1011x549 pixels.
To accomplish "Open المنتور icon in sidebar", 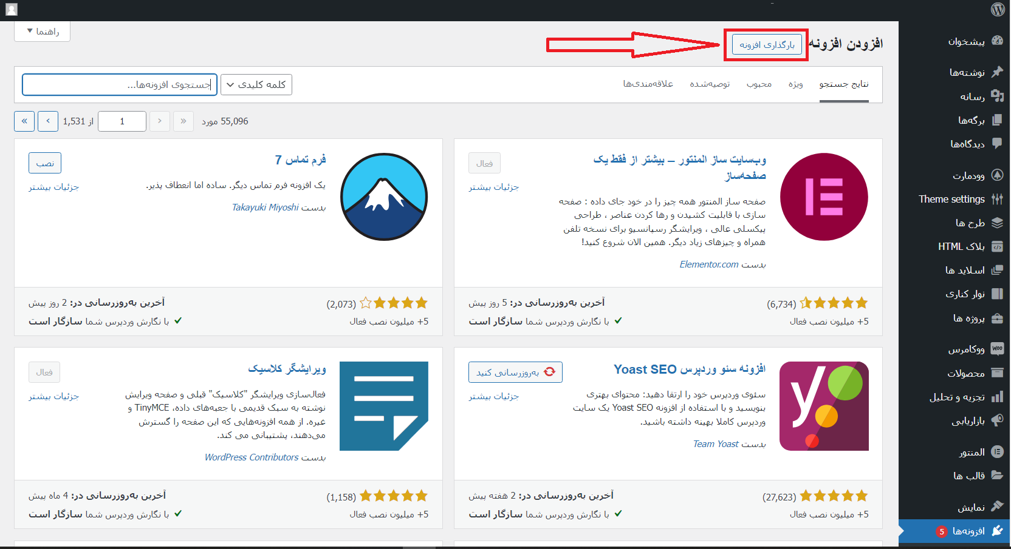I will point(997,452).
